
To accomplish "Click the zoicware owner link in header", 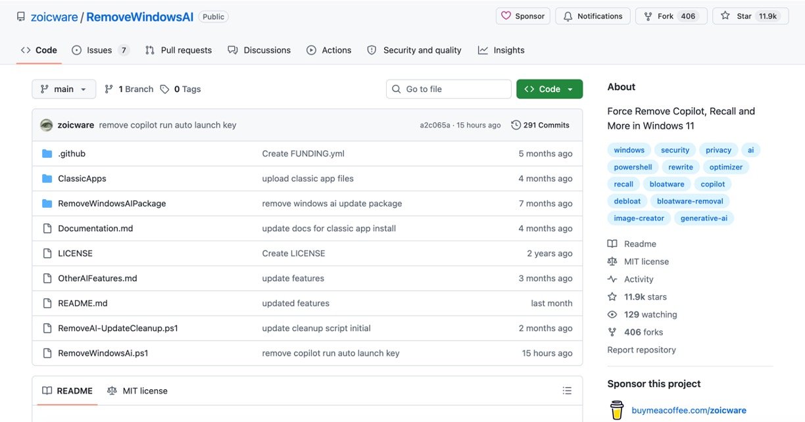I will click(55, 17).
